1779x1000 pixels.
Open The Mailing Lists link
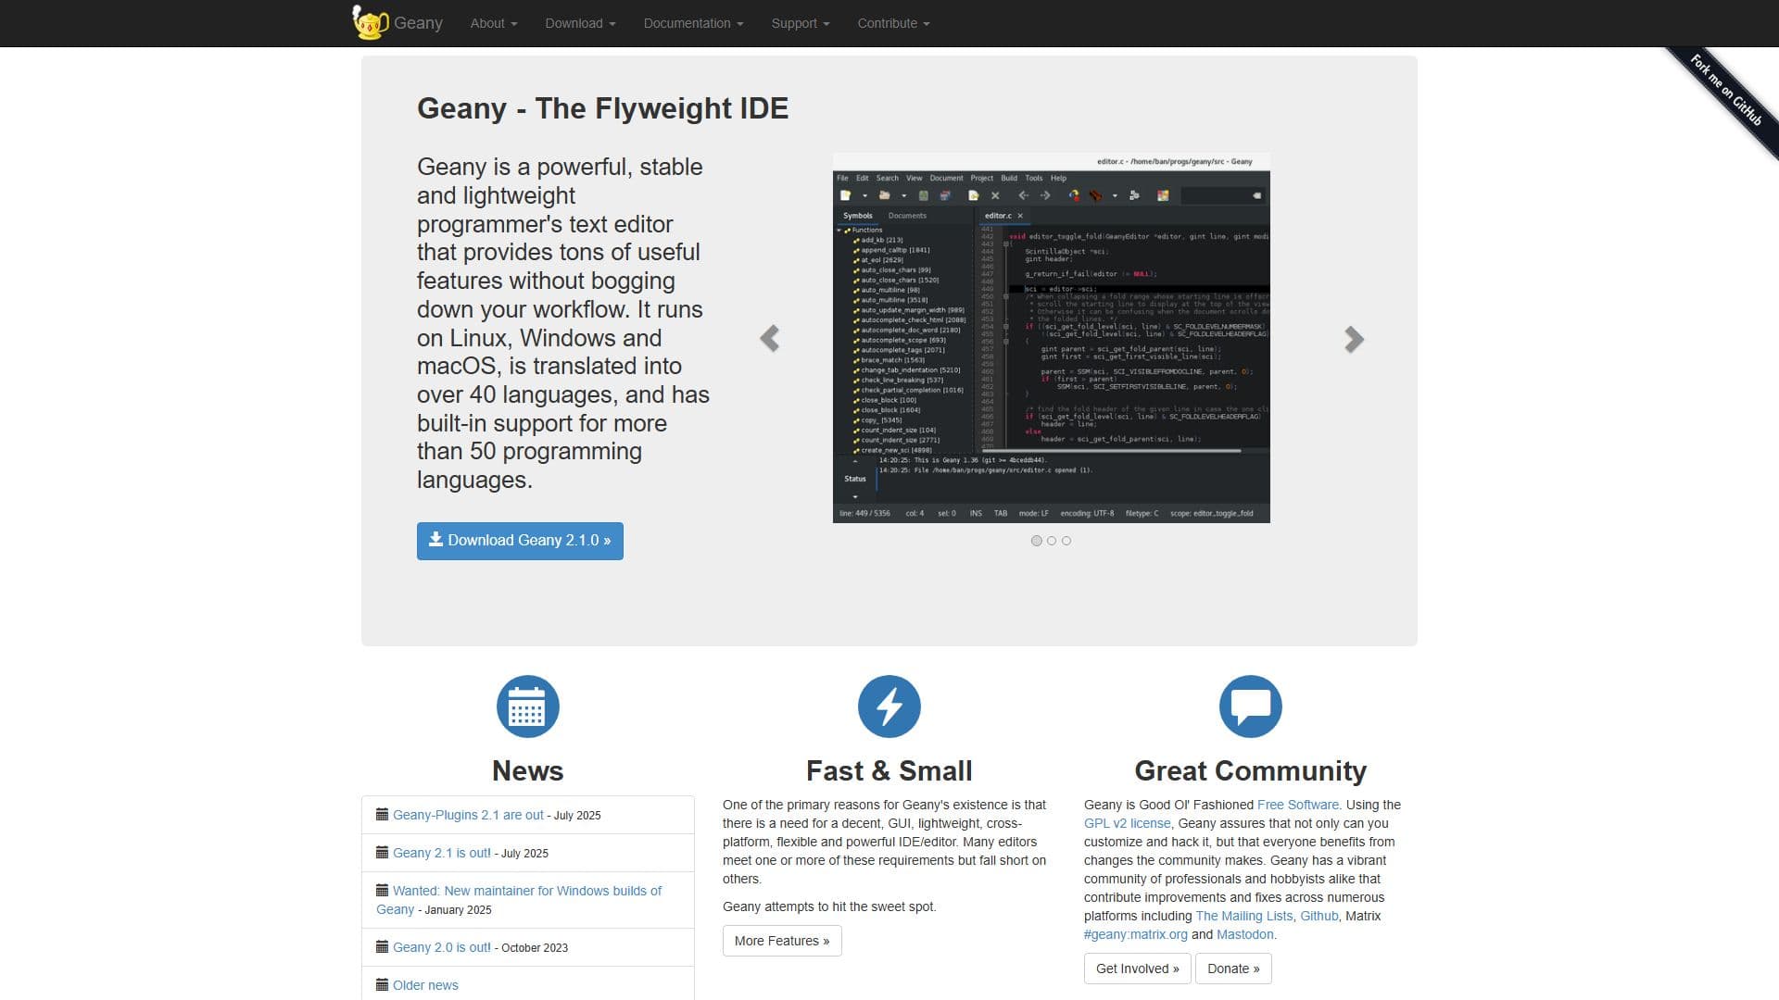click(1243, 916)
